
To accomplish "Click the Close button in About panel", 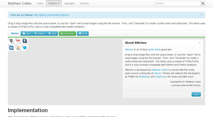I will tap(196, 94).
